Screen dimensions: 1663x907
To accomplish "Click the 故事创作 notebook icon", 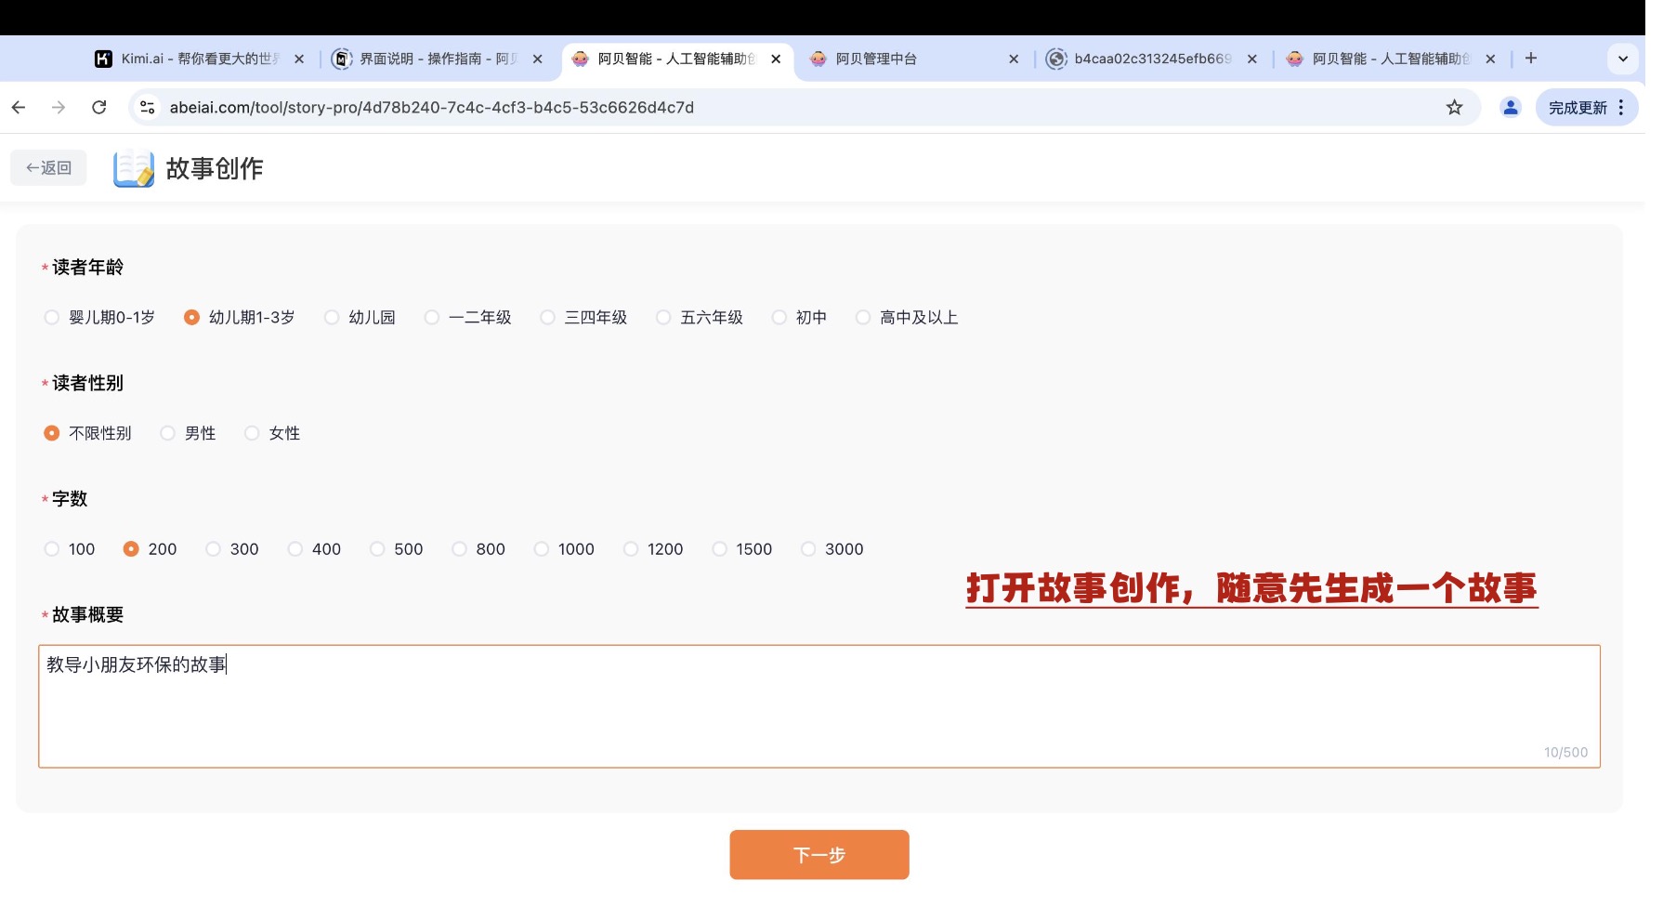I will pos(134,168).
